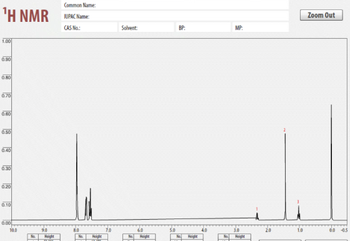Click the 3.0 label on the ppm axis
The width and height of the screenshot is (350, 241).
tap(236, 230)
